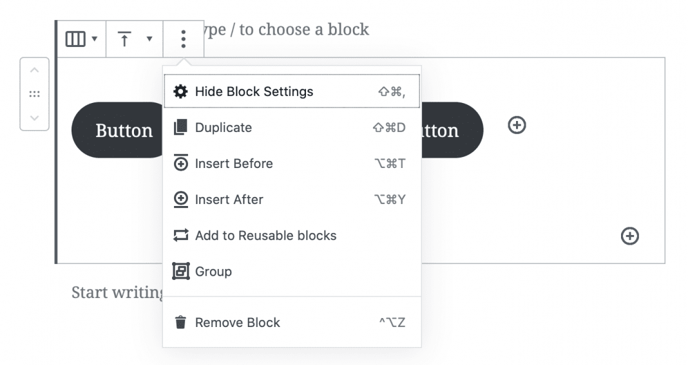Click the gear icon for Hide Block Settings

(181, 91)
